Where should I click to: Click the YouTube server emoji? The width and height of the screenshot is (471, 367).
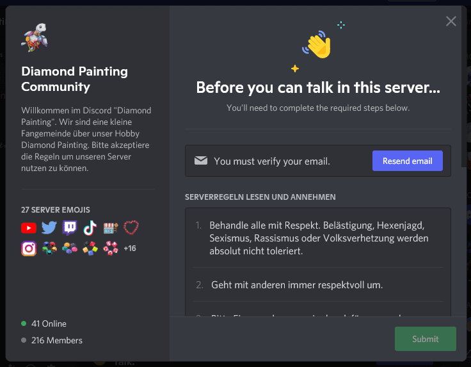(29, 227)
